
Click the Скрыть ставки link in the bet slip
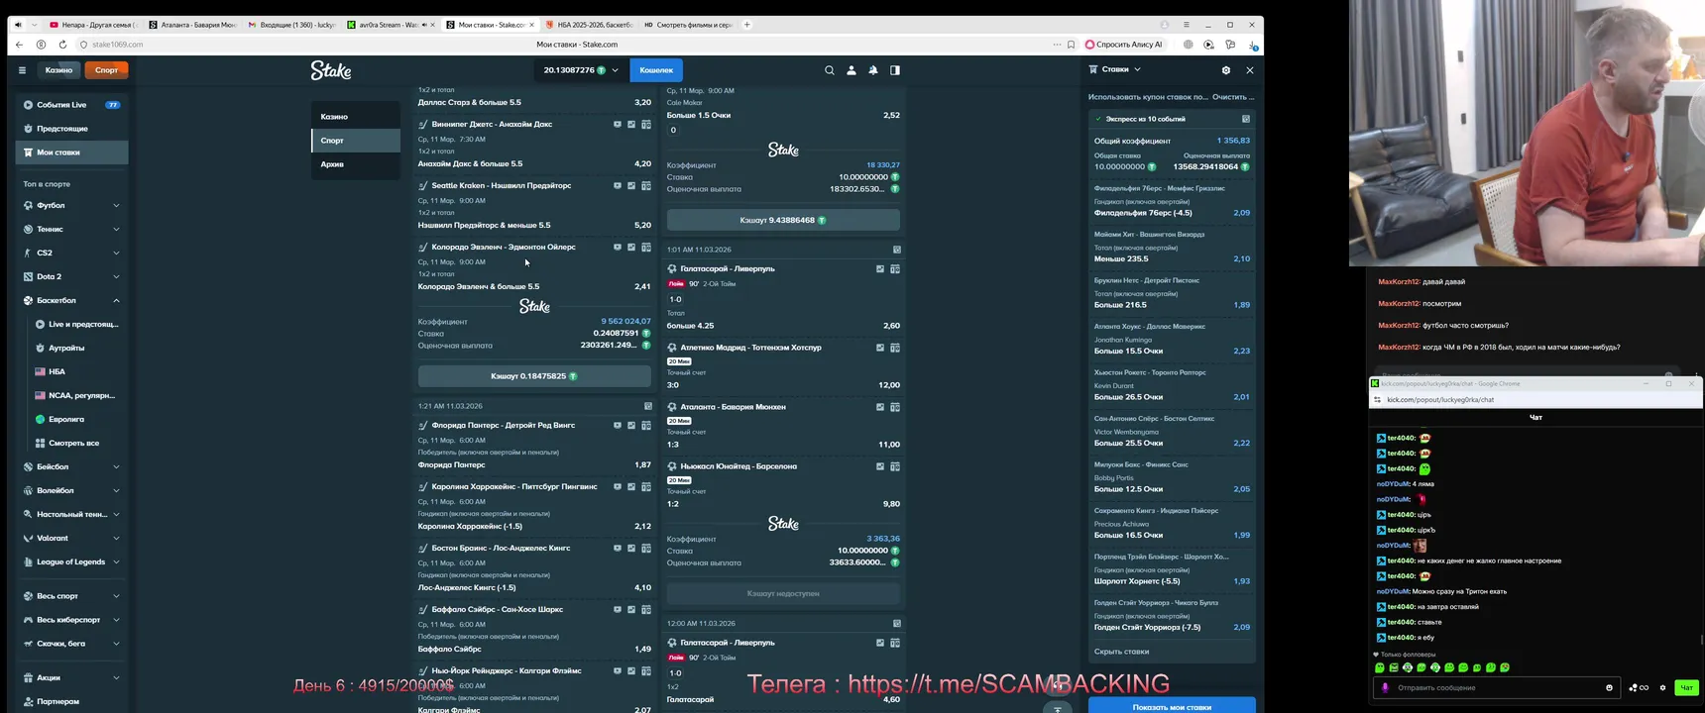(x=1121, y=652)
